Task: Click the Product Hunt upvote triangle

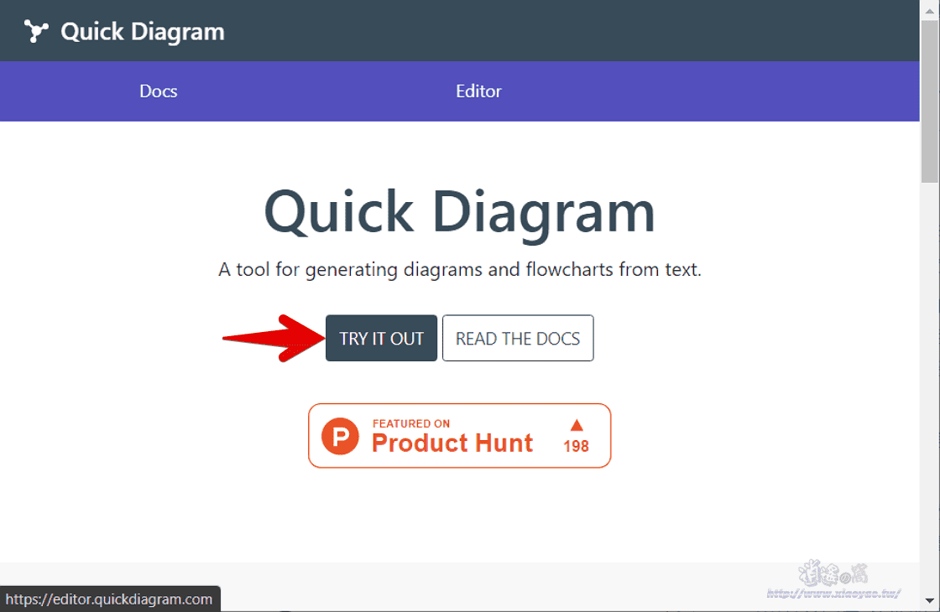Action: pyautogui.click(x=577, y=425)
